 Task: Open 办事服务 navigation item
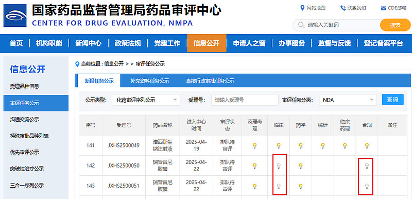pos(291,43)
